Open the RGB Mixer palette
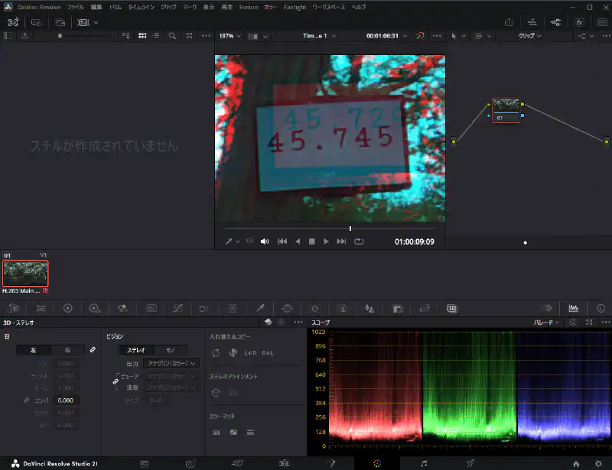 tap(122, 309)
